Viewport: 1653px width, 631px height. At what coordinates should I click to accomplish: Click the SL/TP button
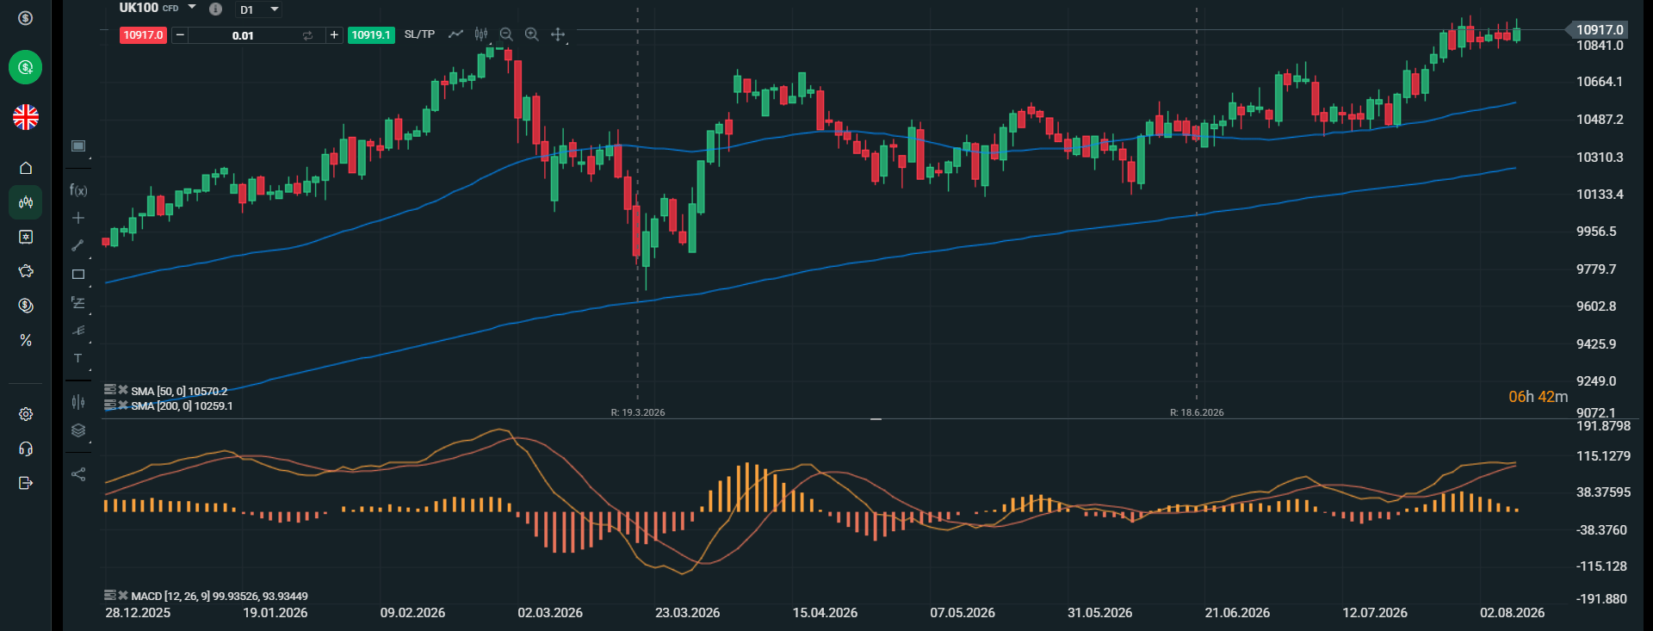pos(419,34)
